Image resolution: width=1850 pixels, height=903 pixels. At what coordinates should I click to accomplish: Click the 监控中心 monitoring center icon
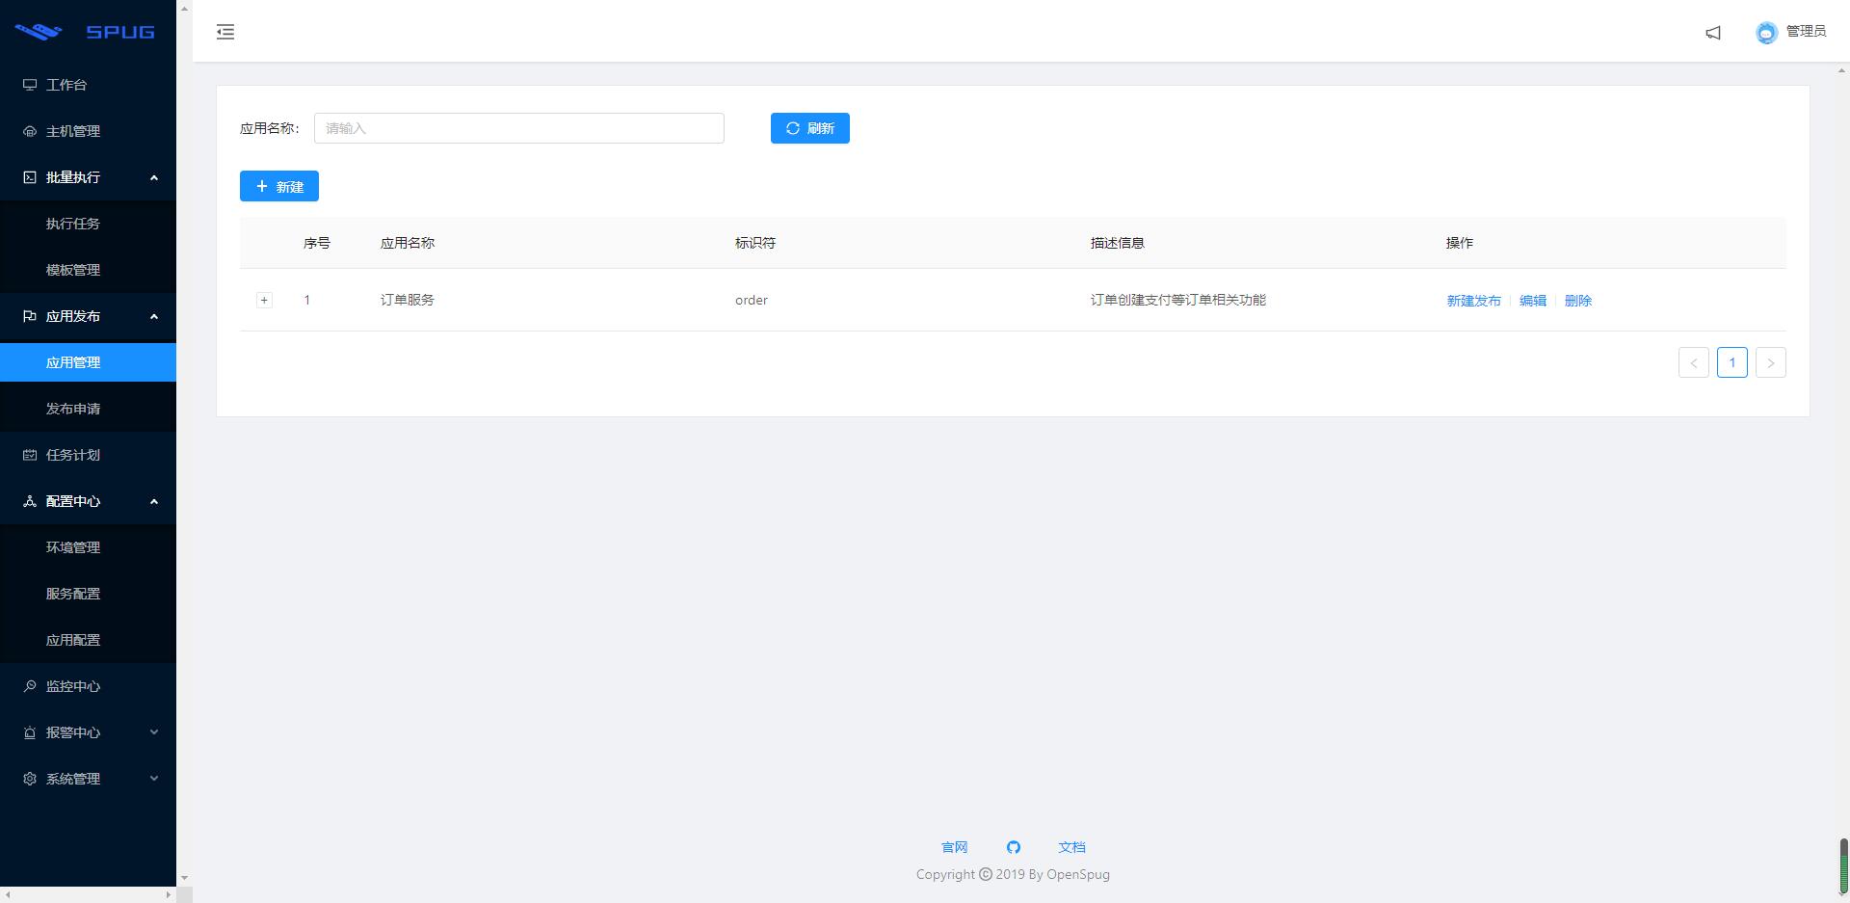click(28, 686)
